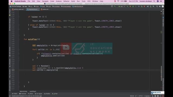
Task: Open the Run tool window at the bottom
Action: (55, 94)
